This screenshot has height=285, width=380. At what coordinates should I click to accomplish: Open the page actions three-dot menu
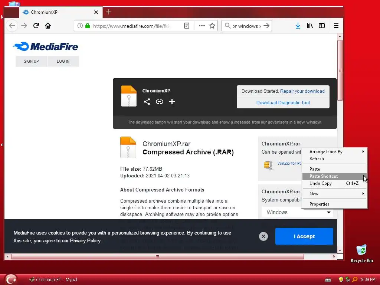pyautogui.click(x=202, y=26)
